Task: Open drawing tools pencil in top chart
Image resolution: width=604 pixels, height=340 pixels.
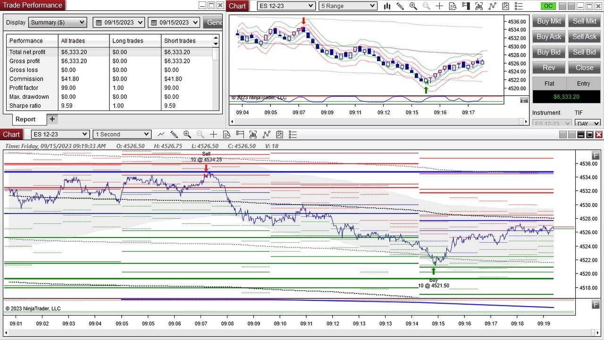Action: pyautogui.click(x=400, y=6)
